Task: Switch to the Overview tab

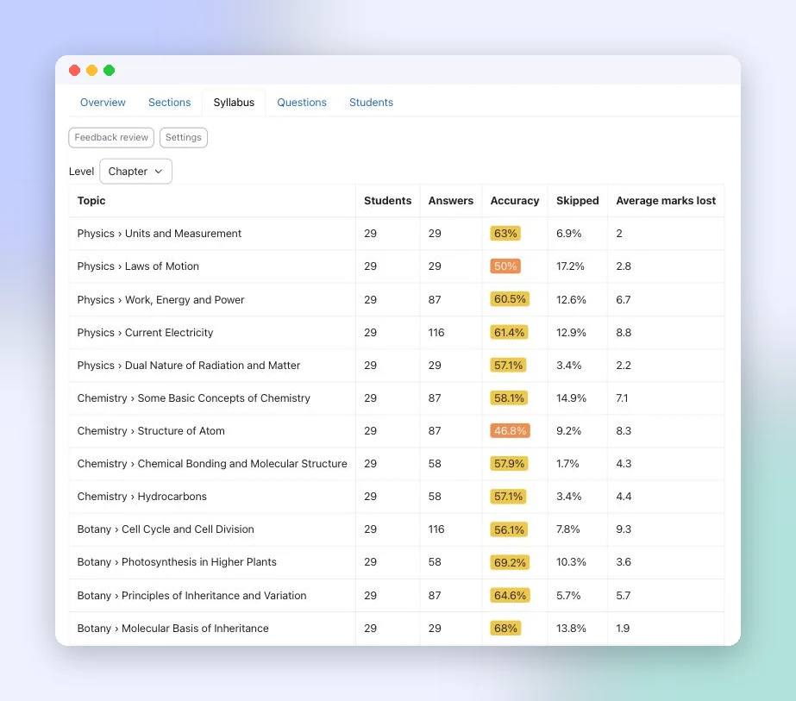Action: click(x=103, y=103)
